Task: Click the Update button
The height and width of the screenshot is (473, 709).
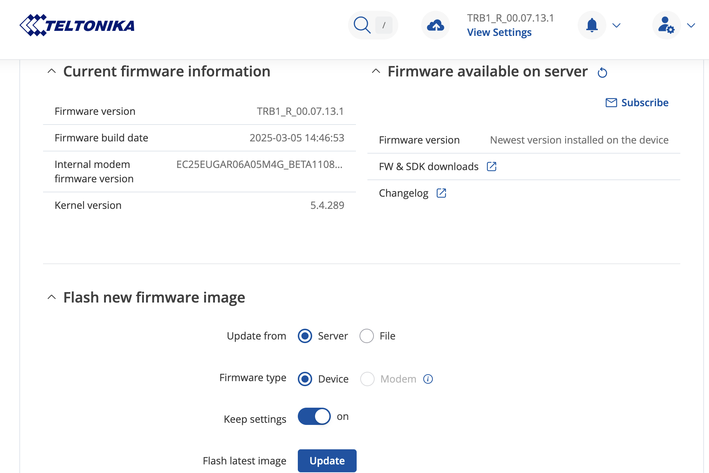Action: coord(327,461)
